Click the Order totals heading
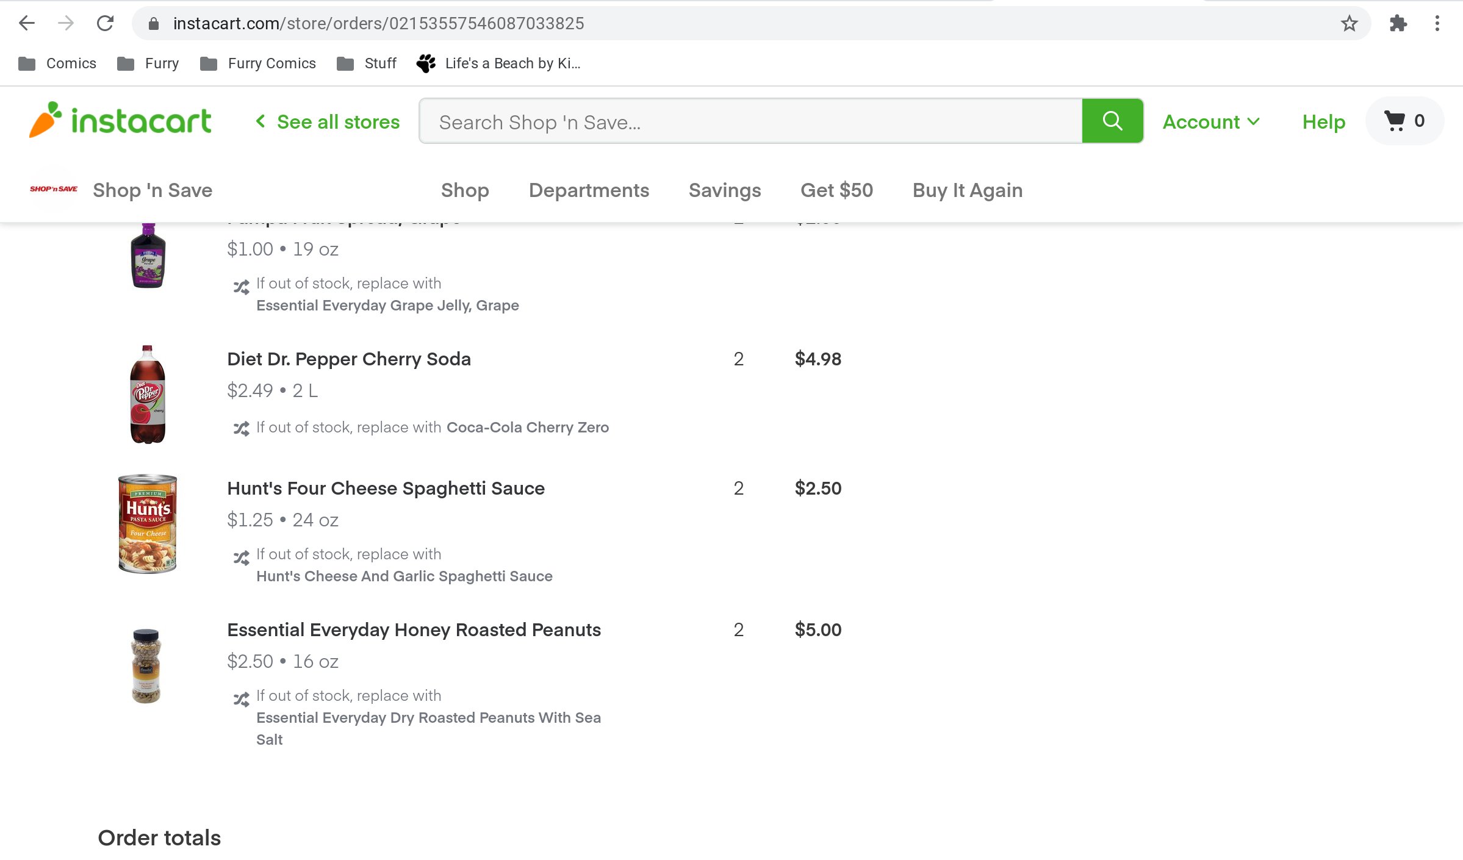This screenshot has width=1463, height=860. coord(159,837)
